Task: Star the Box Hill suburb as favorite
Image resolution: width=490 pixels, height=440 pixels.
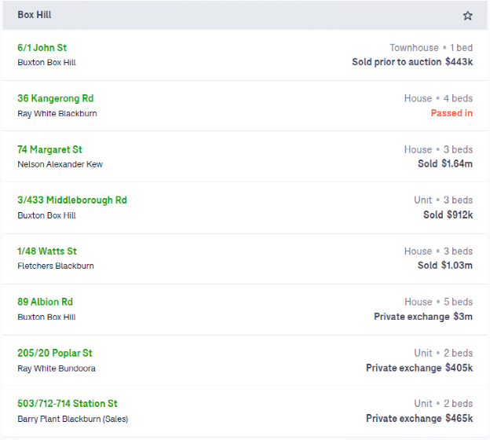Action: point(468,16)
